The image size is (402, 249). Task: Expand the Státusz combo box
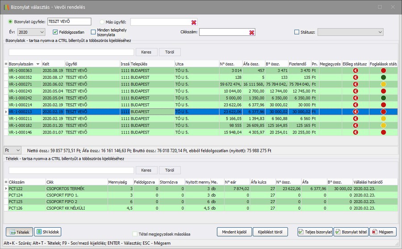click(380, 32)
